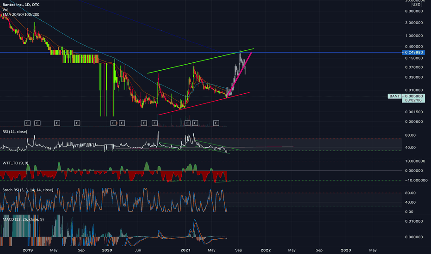This screenshot has height=254, width=431.
Task: Select the Vol indicator label
Action: coord(5,9)
